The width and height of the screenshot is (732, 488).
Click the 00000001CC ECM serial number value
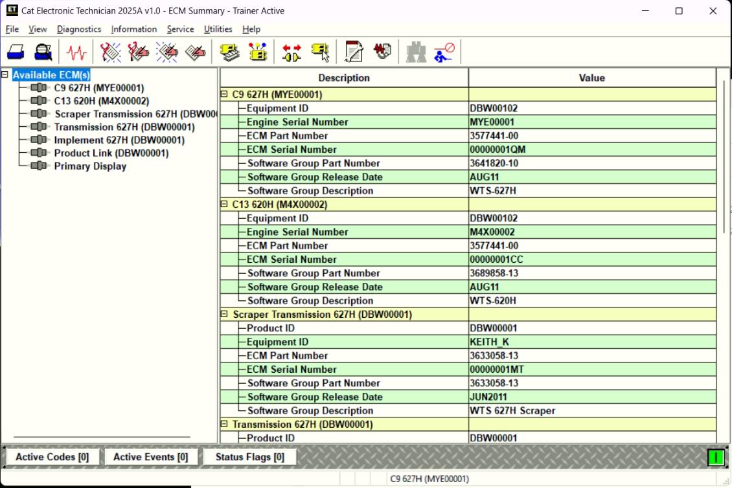coord(496,260)
